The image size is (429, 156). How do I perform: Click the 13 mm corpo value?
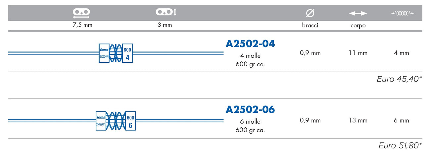pos(358,121)
